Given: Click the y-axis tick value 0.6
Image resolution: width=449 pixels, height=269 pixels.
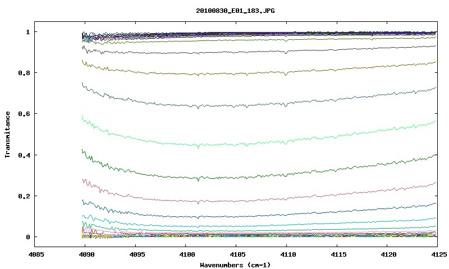Looking at the screenshot, I should (x=24, y=114).
